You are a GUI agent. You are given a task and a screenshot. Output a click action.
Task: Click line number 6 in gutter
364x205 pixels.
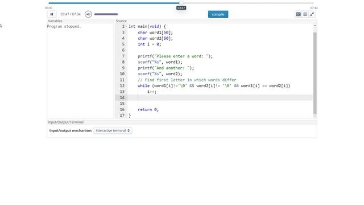click(x=123, y=50)
